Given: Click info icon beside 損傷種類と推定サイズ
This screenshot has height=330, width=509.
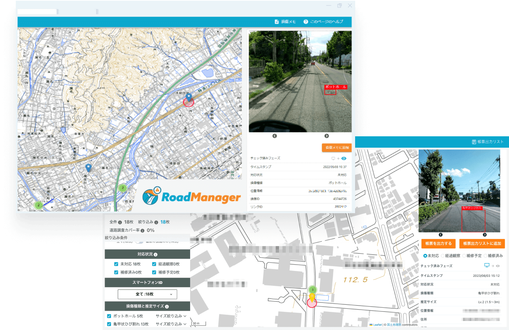Looking at the screenshot, I should (x=167, y=306).
